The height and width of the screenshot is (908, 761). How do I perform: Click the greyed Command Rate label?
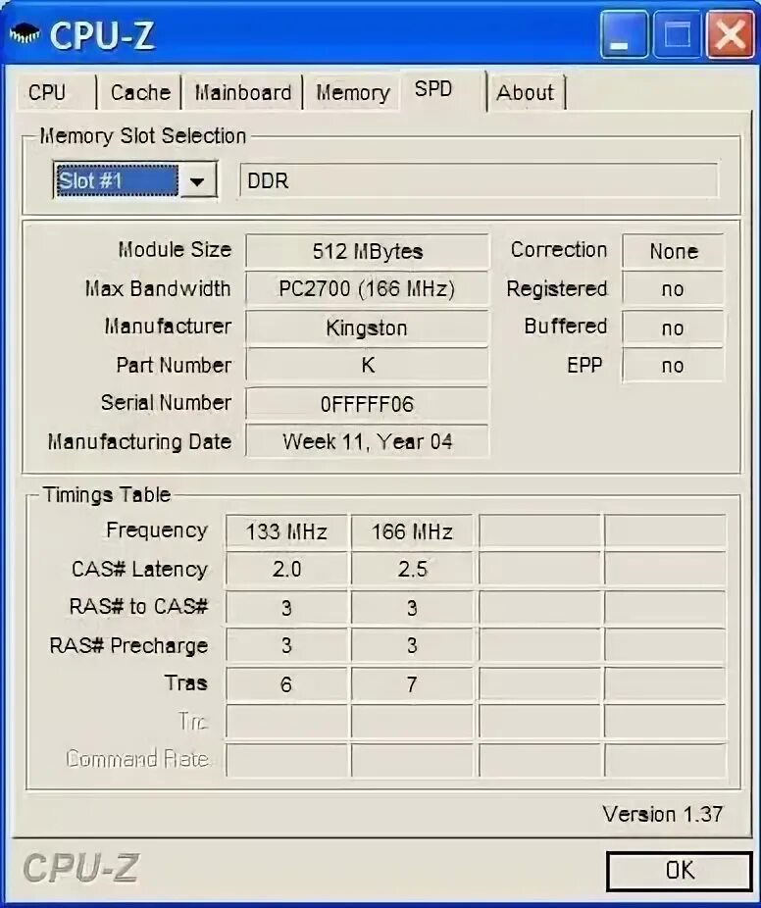[x=137, y=759]
